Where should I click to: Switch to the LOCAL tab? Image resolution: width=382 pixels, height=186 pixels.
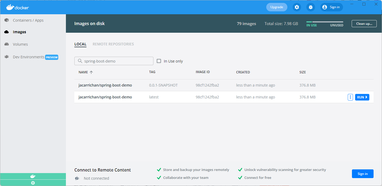click(x=80, y=44)
